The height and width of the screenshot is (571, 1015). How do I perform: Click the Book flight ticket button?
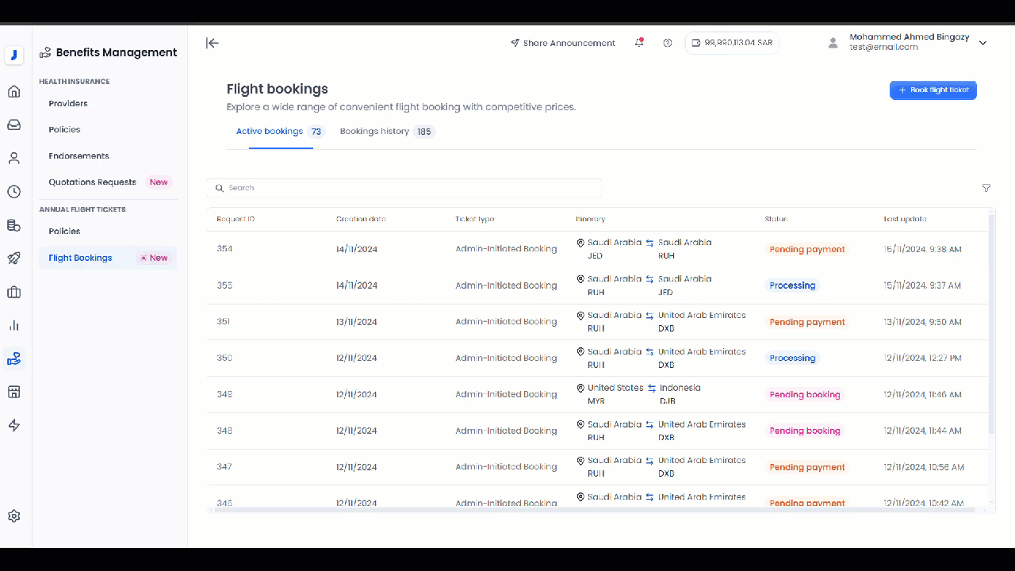click(x=933, y=90)
